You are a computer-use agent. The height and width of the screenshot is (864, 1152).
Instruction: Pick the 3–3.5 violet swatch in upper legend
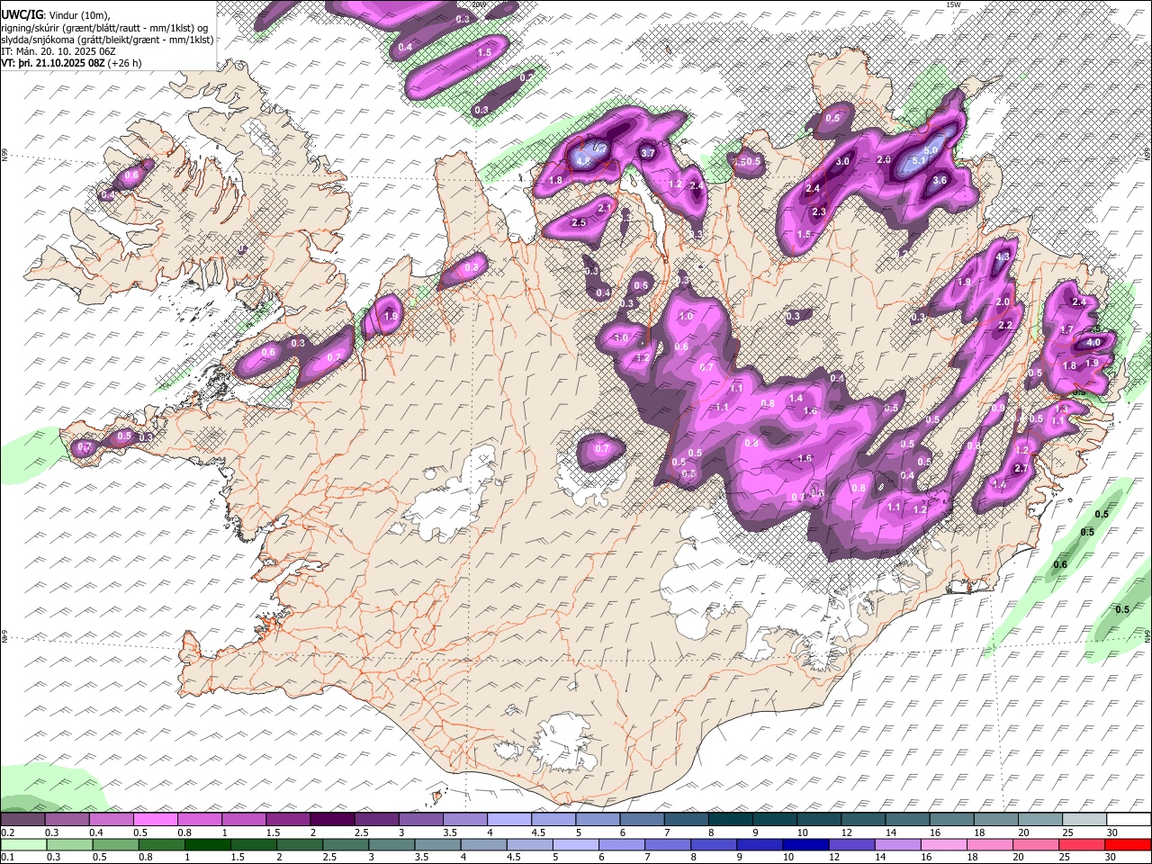click(x=420, y=819)
